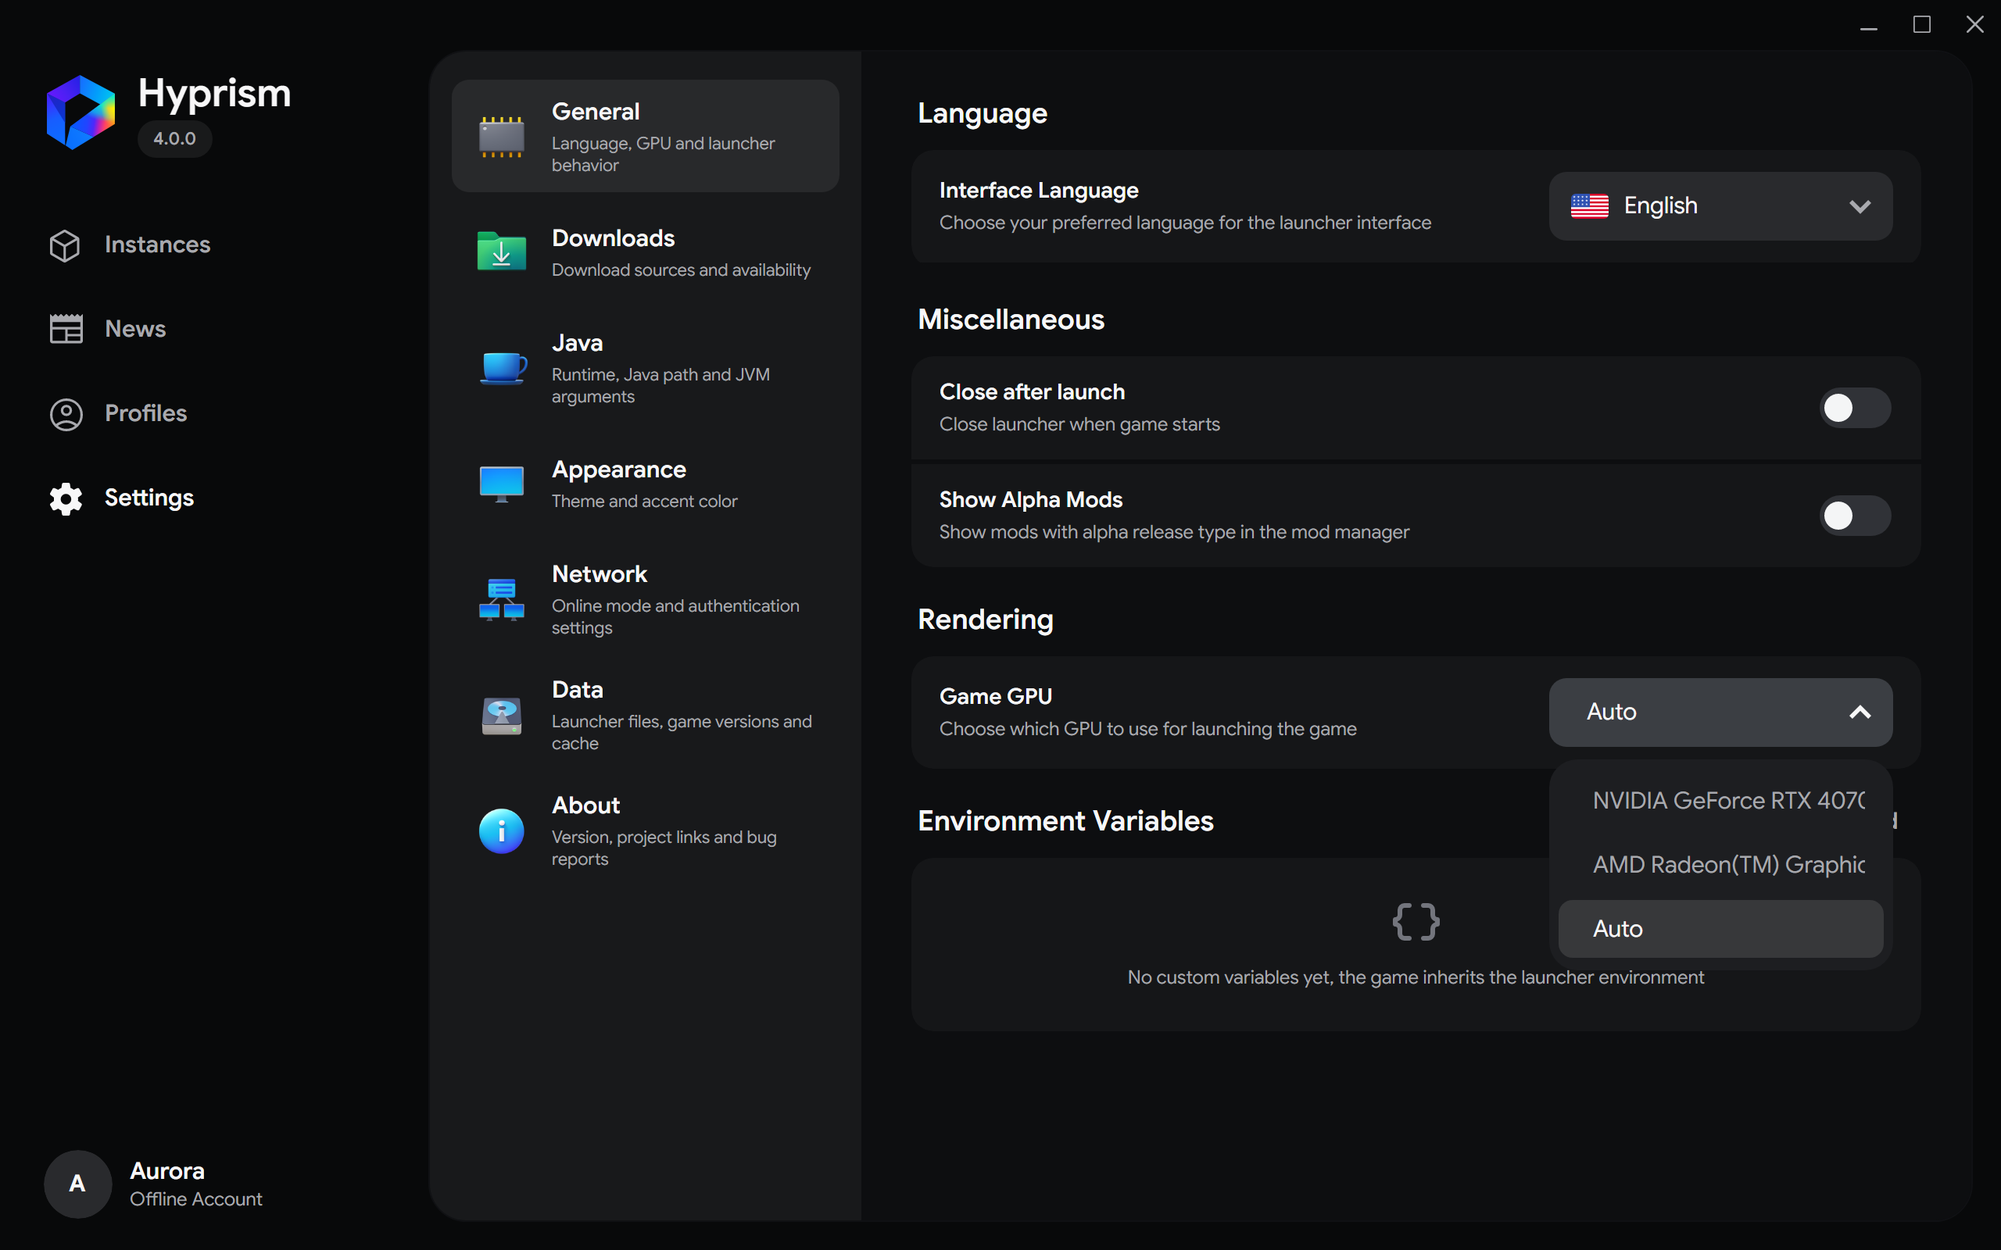Maximize the Hyprism window
This screenshot has width=2001, height=1250.
[1921, 25]
